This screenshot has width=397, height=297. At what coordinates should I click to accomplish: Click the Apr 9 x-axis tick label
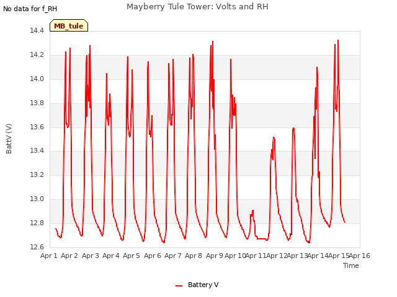tap(215, 256)
